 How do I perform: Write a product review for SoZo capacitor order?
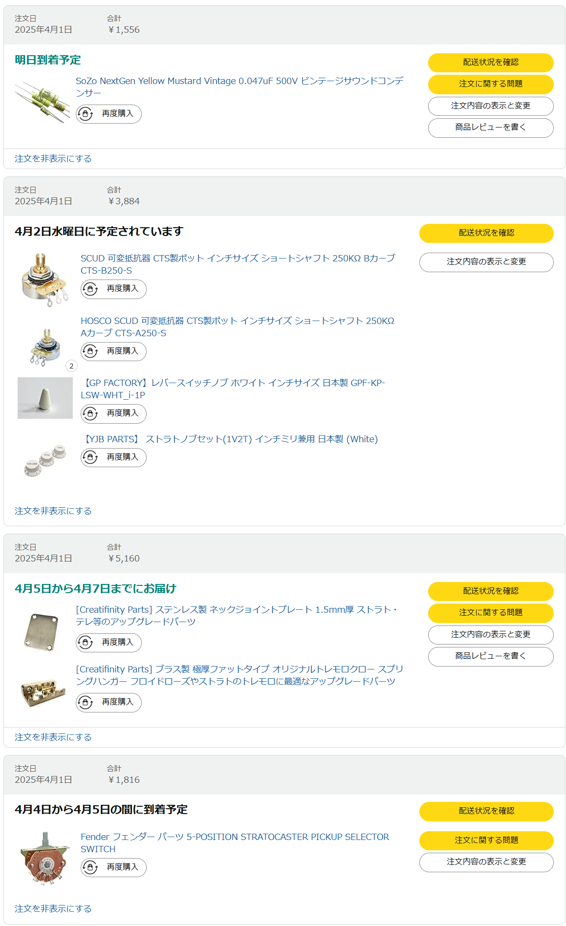(x=491, y=128)
